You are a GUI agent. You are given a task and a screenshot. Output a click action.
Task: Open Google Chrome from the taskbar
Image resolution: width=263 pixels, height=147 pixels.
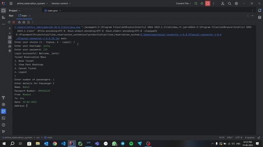coord(55,143)
